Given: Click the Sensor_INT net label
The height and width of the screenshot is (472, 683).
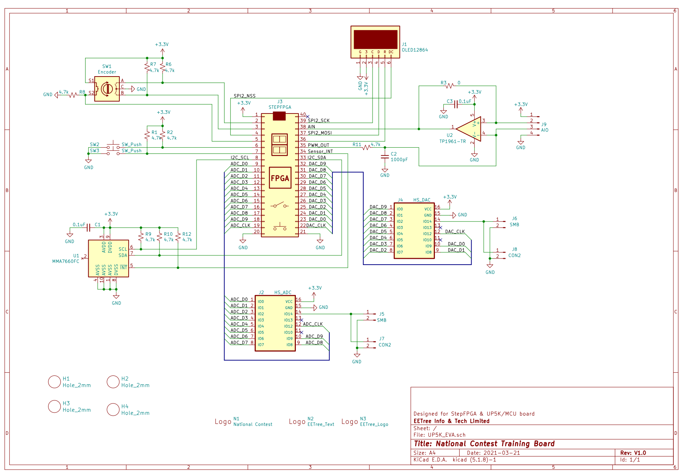Looking at the screenshot, I should pos(320,152).
